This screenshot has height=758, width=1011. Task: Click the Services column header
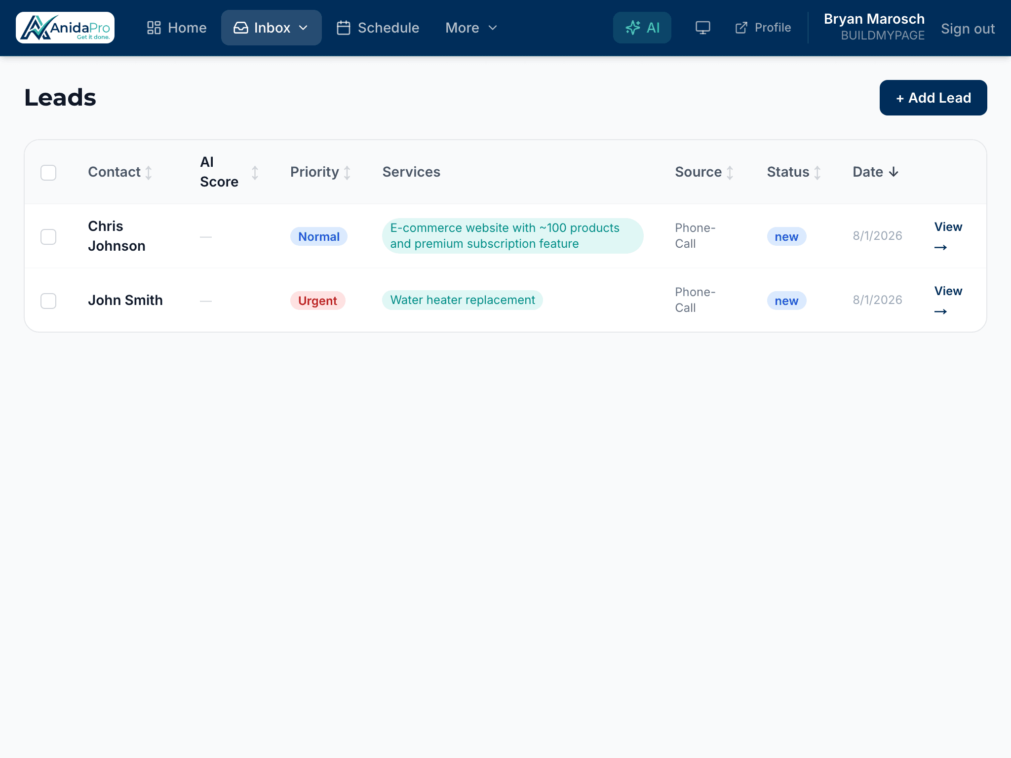click(411, 172)
